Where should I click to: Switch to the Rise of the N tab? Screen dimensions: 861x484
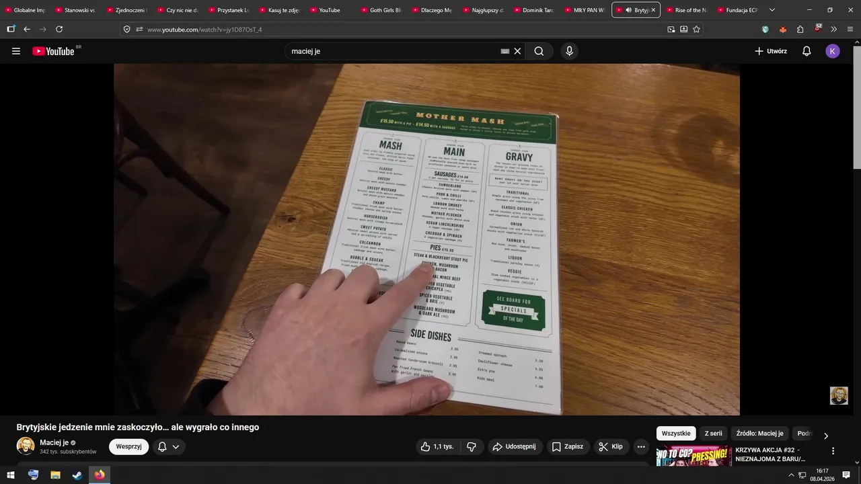coord(685,10)
